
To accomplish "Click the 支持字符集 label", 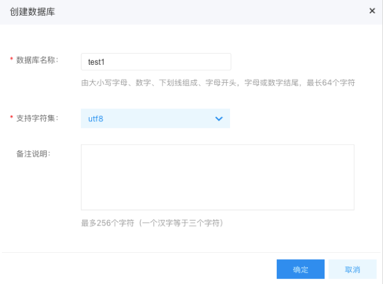I will [37, 118].
